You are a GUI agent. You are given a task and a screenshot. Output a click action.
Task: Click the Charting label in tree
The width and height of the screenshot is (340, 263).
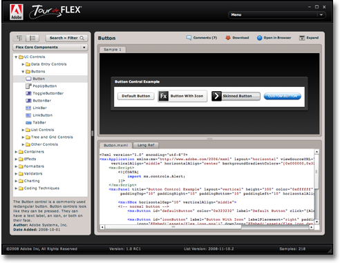[32, 181]
